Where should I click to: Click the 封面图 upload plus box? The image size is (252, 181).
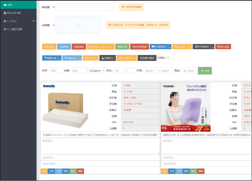click(x=78, y=25)
